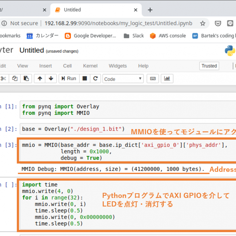236x236 pixels.
Task: Click the Pocket extension icon
Action: click(218, 23)
